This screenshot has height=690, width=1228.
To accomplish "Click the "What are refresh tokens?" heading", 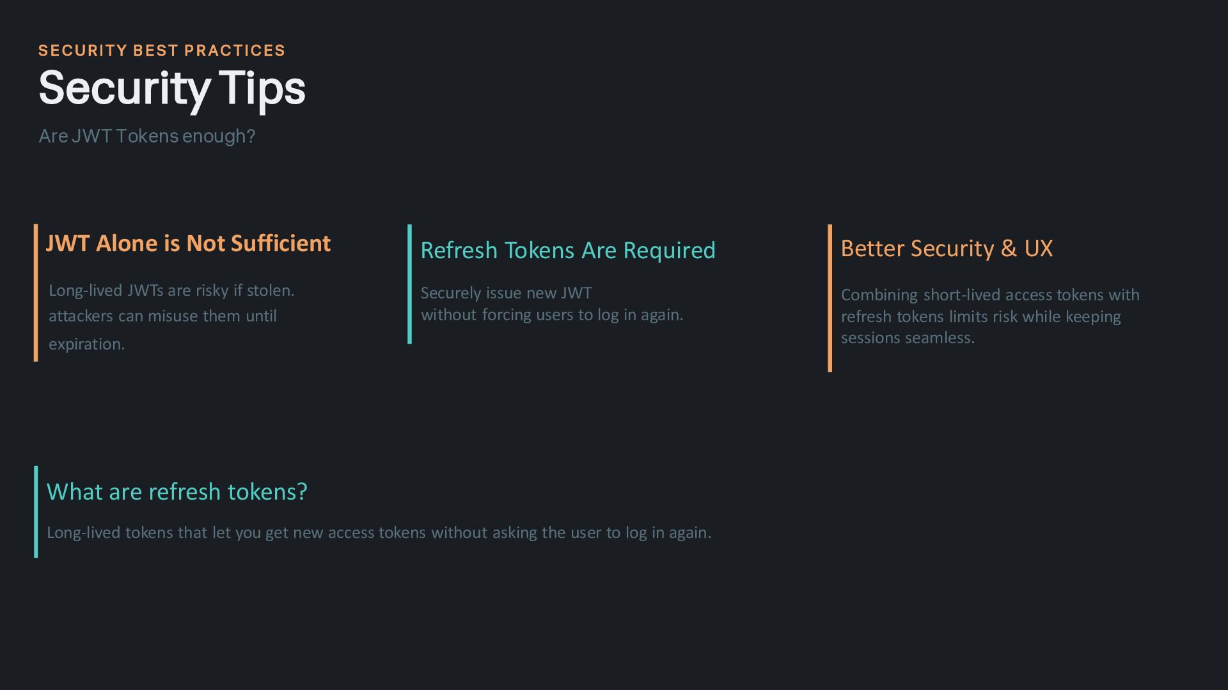I will tap(177, 492).
